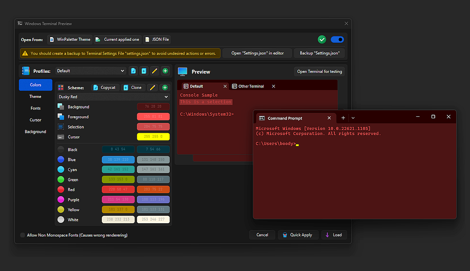Click Open Terminal for testing
This screenshot has height=271, width=470.
click(320, 71)
